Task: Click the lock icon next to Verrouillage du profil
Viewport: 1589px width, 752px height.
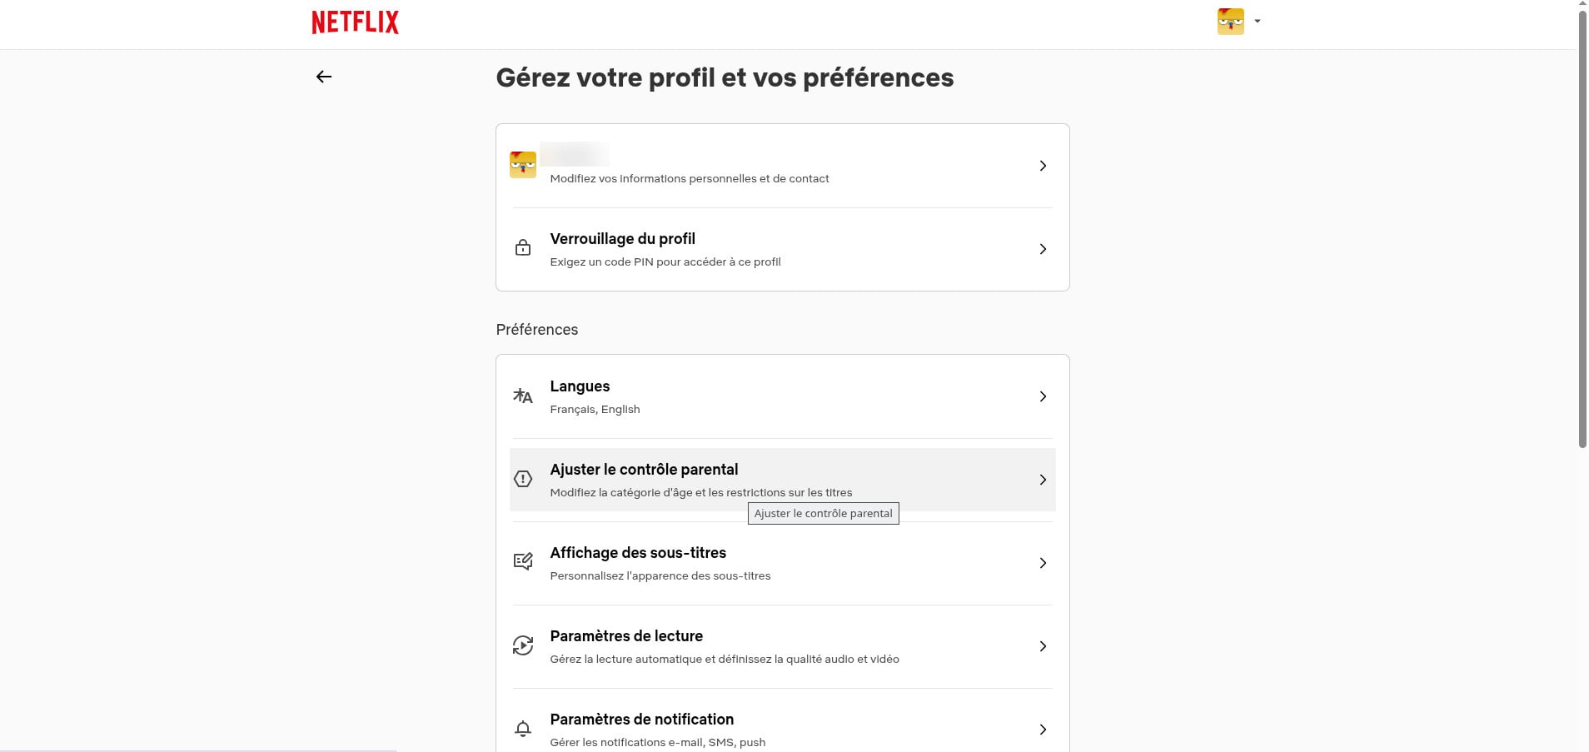Action: 522,247
